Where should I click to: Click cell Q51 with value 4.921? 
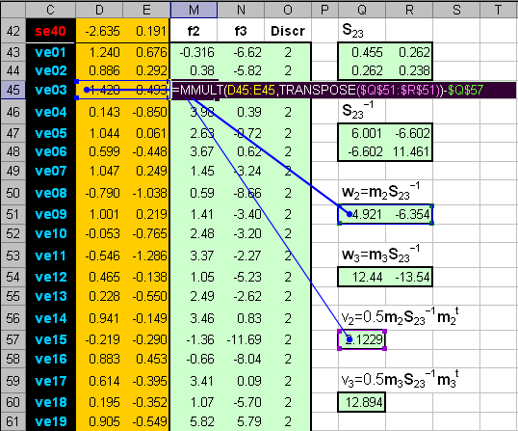(362, 214)
